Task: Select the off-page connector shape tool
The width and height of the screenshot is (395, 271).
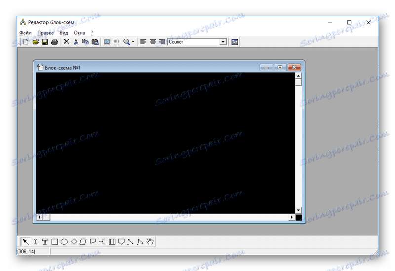Action: point(121,242)
